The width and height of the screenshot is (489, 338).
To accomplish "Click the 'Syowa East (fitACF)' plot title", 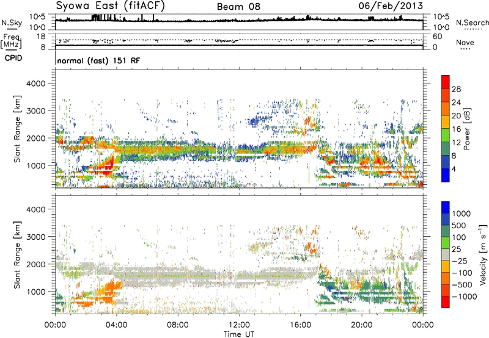I will click(x=111, y=6).
